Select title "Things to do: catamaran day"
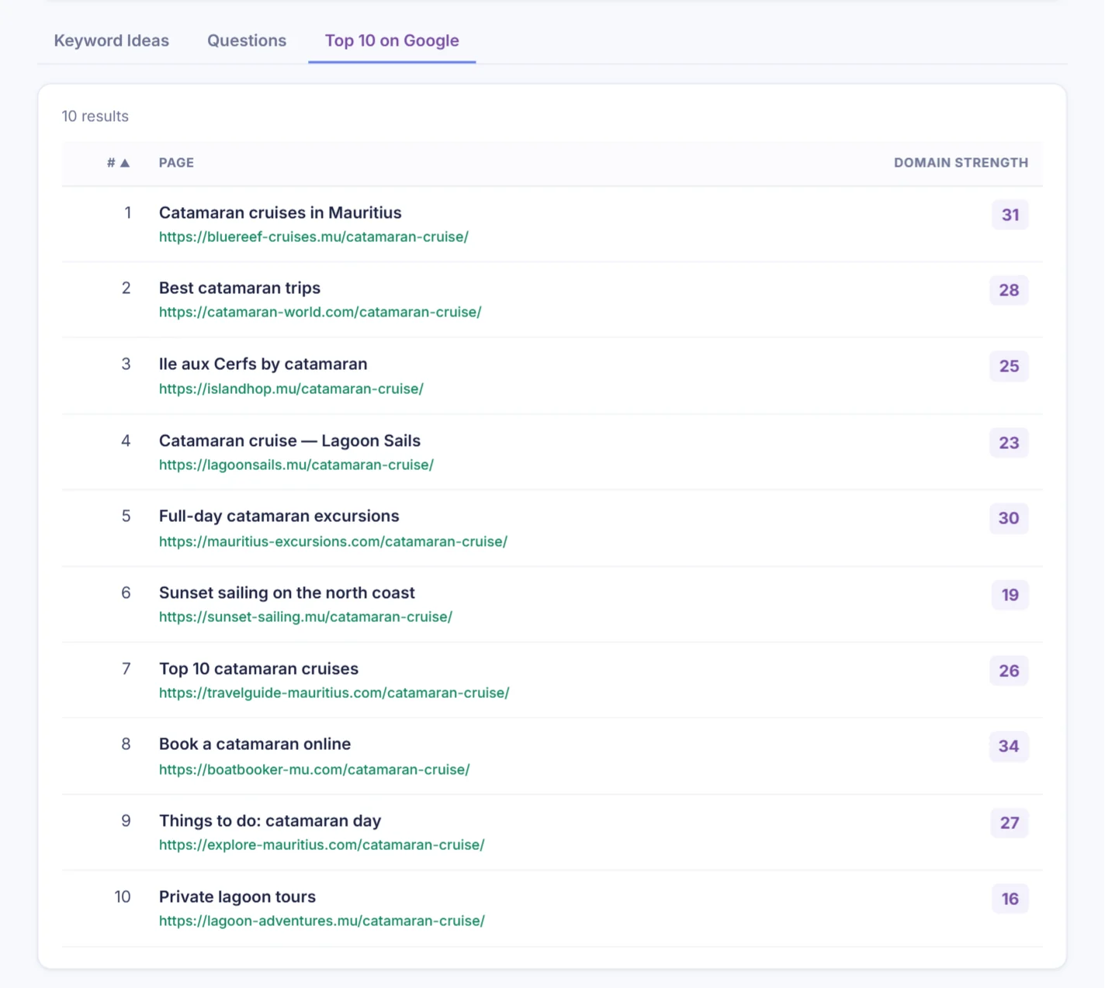1105x988 pixels. pos(270,820)
